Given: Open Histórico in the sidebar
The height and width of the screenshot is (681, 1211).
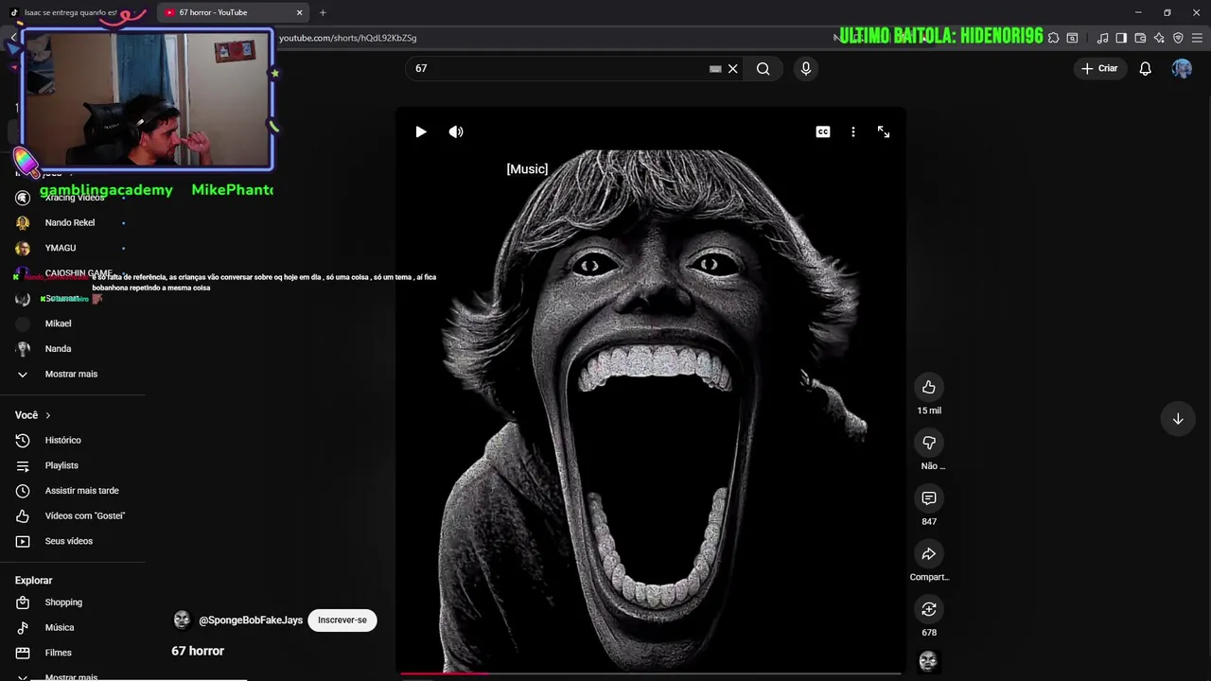Looking at the screenshot, I should click(x=63, y=440).
